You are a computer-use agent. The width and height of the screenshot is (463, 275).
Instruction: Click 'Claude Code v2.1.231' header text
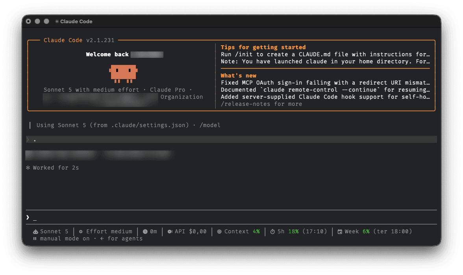click(x=79, y=40)
